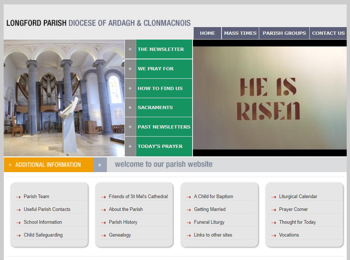Open the How To Find Us section
Viewport: 350px width, 260px height.
point(160,88)
